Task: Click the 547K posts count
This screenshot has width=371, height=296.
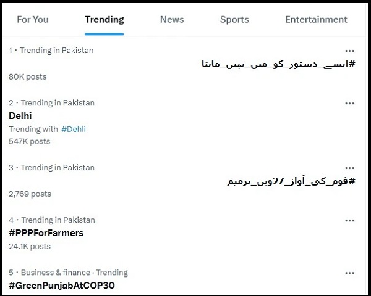Action: click(29, 141)
